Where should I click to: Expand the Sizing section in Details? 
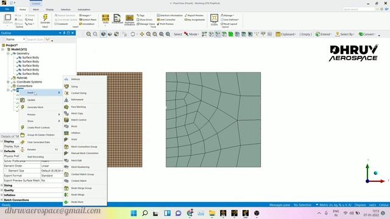(2, 185)
